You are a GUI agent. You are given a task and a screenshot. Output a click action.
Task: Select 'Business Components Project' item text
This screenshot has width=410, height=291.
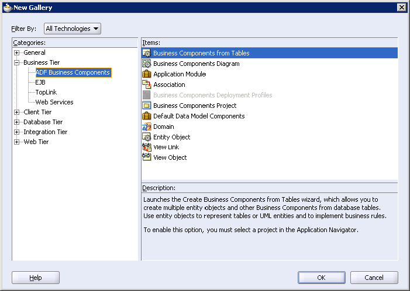[x=195, y=106]
